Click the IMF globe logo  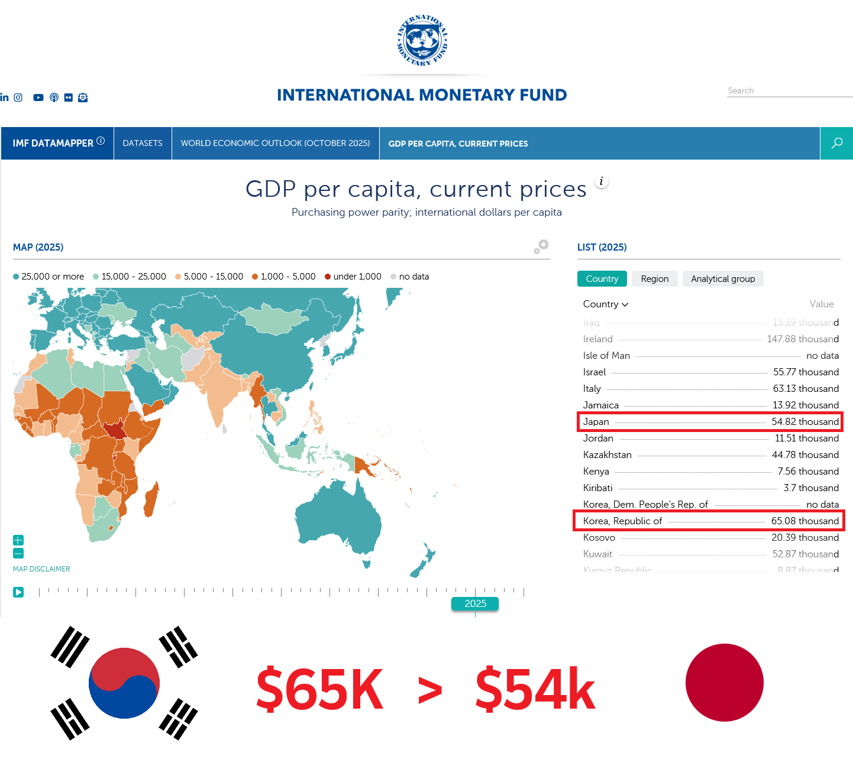point(422,40)
